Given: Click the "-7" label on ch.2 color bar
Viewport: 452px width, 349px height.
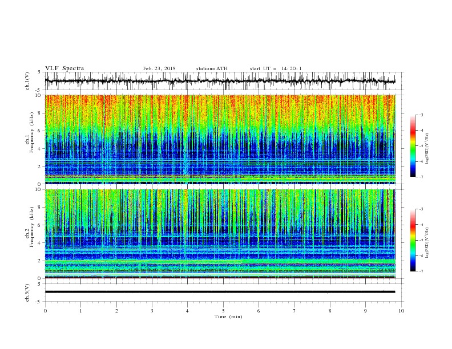Looking at the screenshot, I should click(x=421, y=271).
